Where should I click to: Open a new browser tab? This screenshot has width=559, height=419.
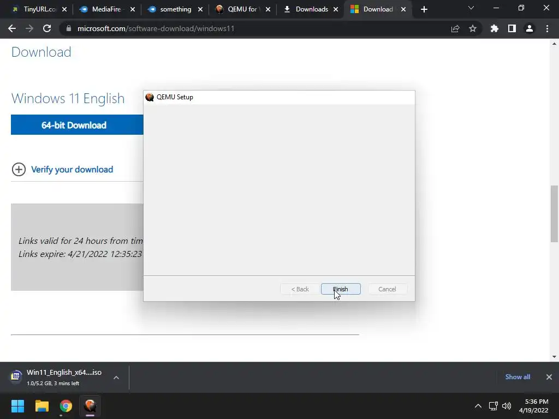[x=424, y=10]
